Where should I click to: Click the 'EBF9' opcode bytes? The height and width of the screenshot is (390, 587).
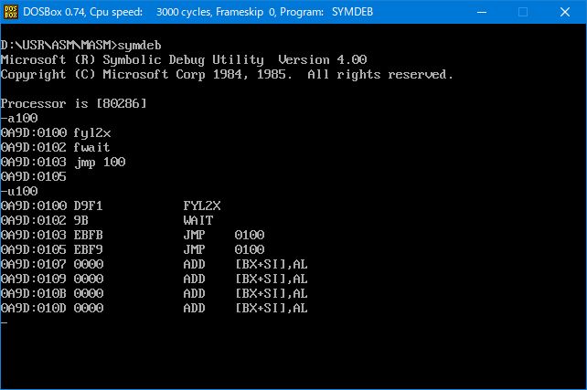[88, 249]
